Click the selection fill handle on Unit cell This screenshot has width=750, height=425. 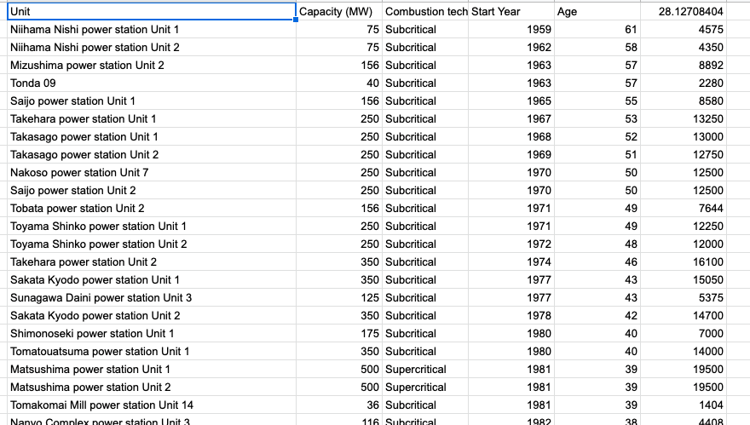coord(296,20)
